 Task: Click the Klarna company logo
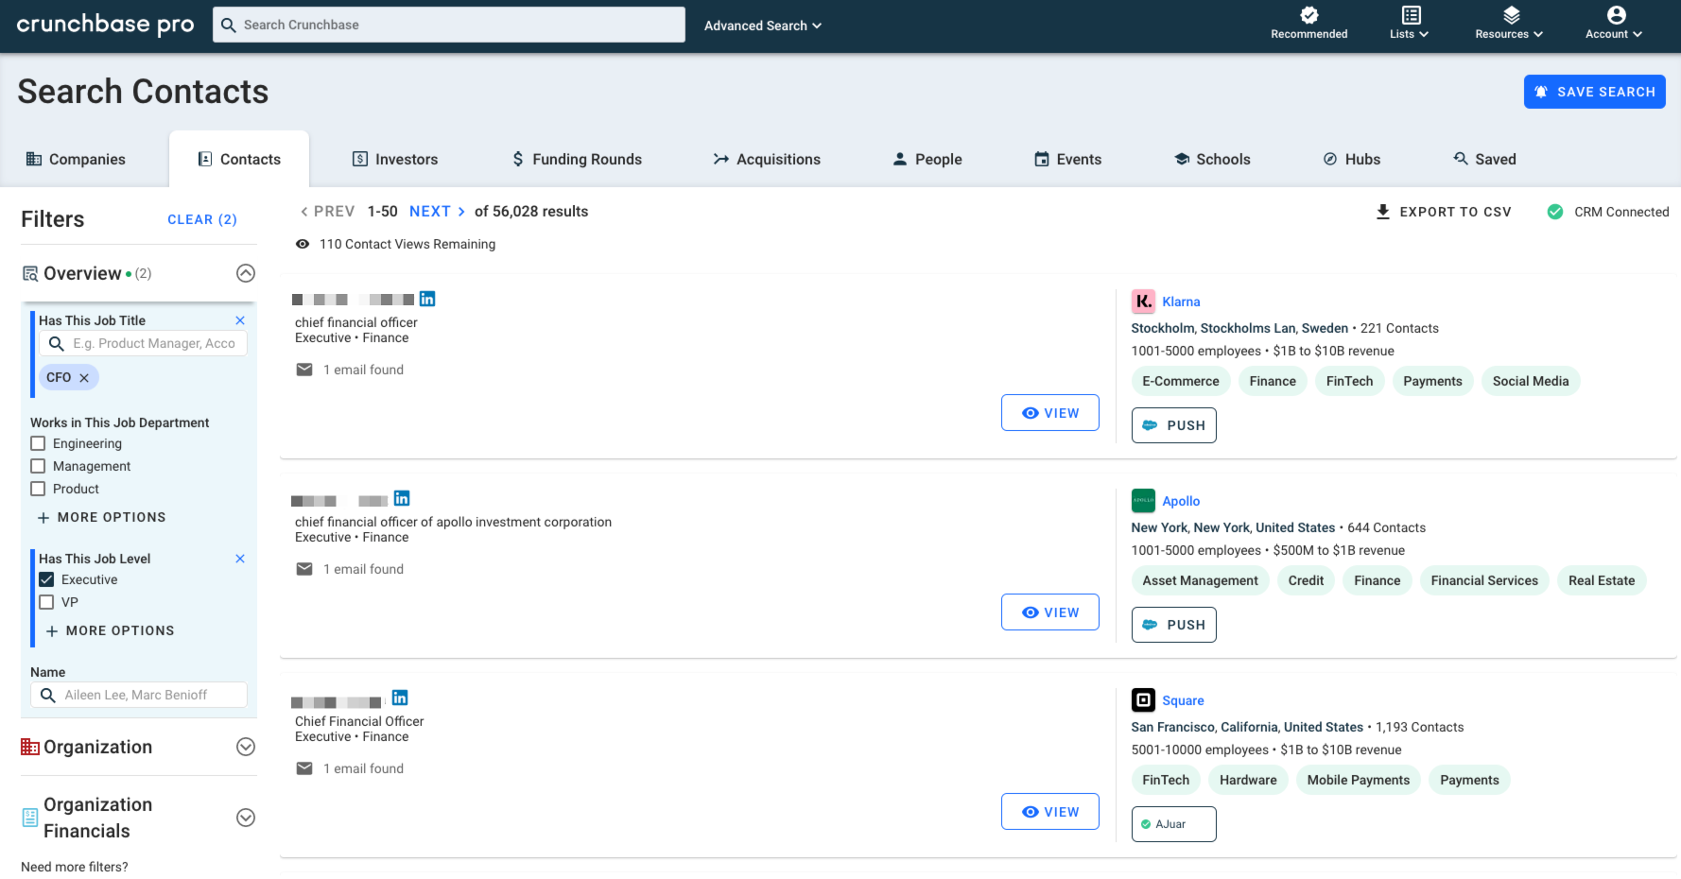(x=1143, y=302)
